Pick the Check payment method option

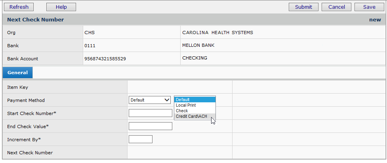coord(194,111)
